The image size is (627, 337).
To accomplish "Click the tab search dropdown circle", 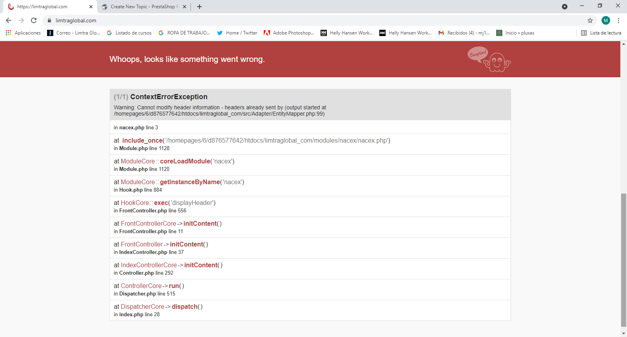I will coord(565,7).
